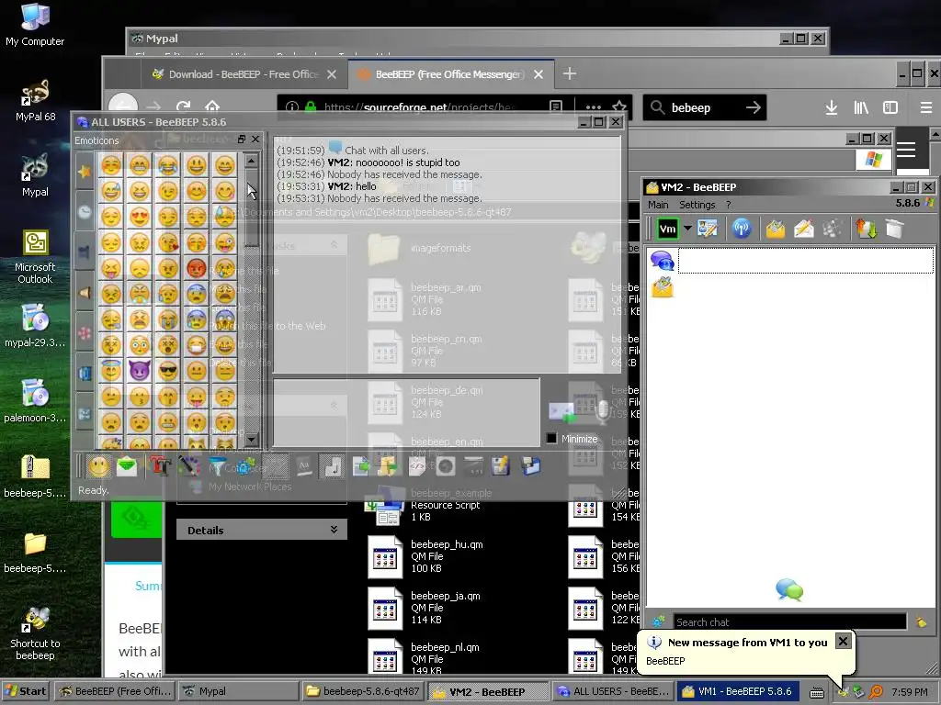
Task: Switch to the pink flower emoticon category tab
Action: 85,332
